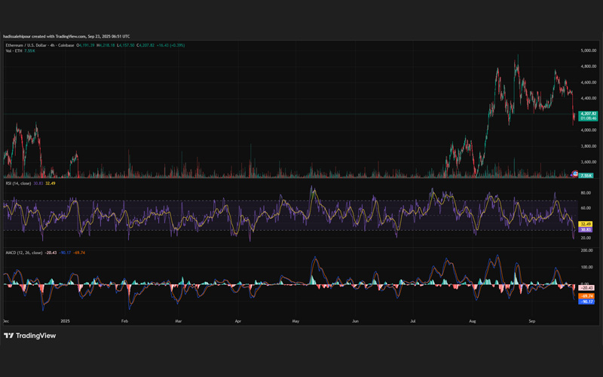Click the 4,000.00 price axis label
This screenshot has height=377, width=603.
(589, 130)
